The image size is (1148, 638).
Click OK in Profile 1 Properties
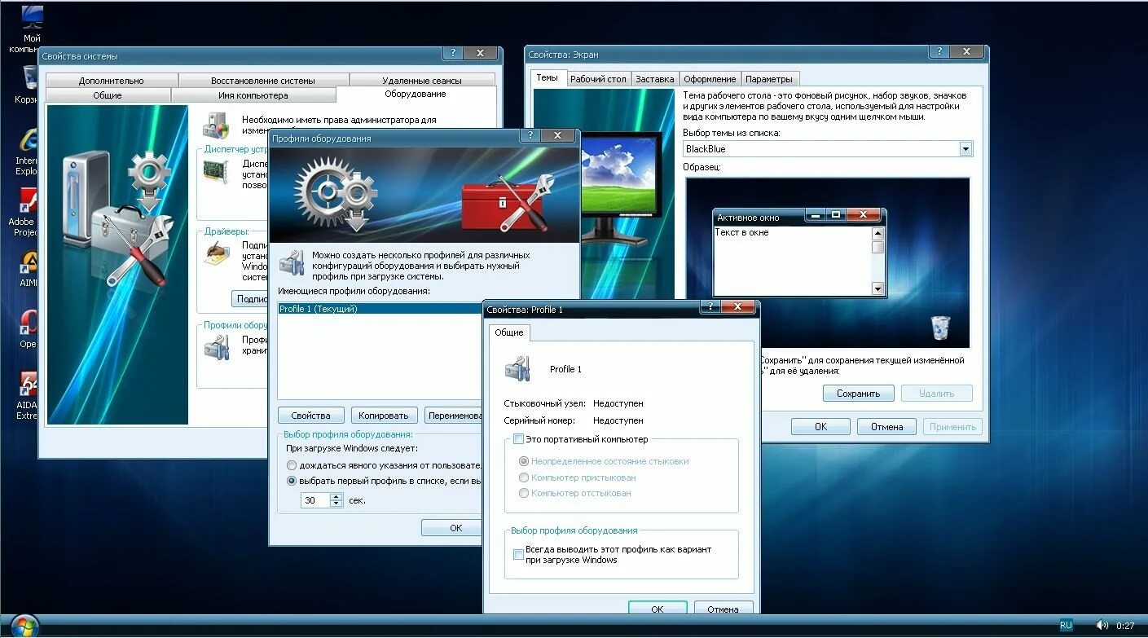(x=658, y=609)
